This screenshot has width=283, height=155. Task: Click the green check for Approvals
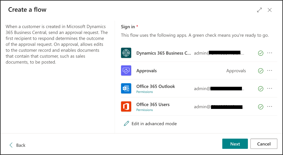pyautogui.click(x=261, y=71)
